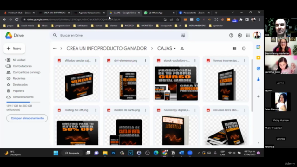Show folder details info icon
297x167 pixels.
coord(244,48)
